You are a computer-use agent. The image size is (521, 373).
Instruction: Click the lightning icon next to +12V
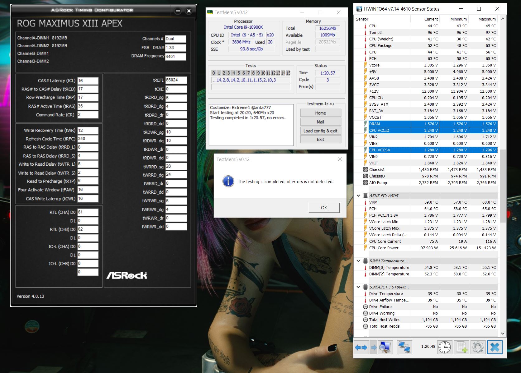pyautogui.click(x=366, y=91)
